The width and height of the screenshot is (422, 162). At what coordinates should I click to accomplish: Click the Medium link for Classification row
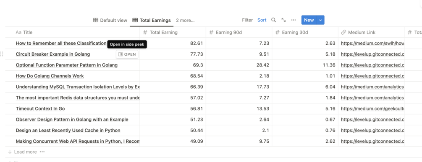372,43
